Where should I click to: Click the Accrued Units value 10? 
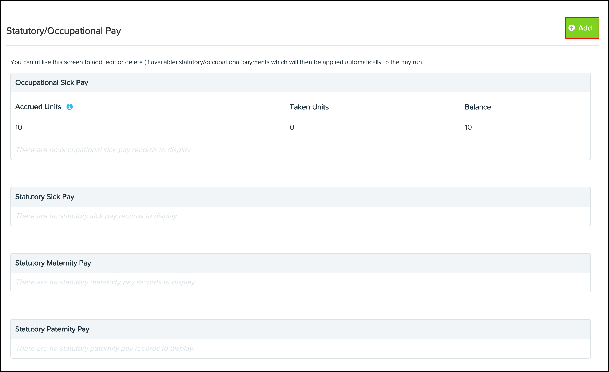[19, 127]
